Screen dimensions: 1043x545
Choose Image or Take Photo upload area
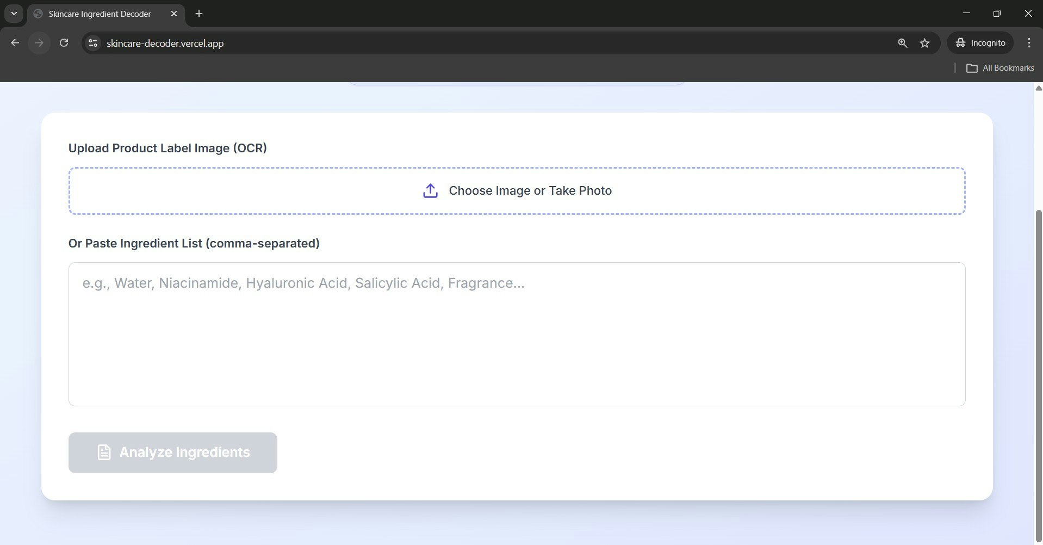[517, 191]
